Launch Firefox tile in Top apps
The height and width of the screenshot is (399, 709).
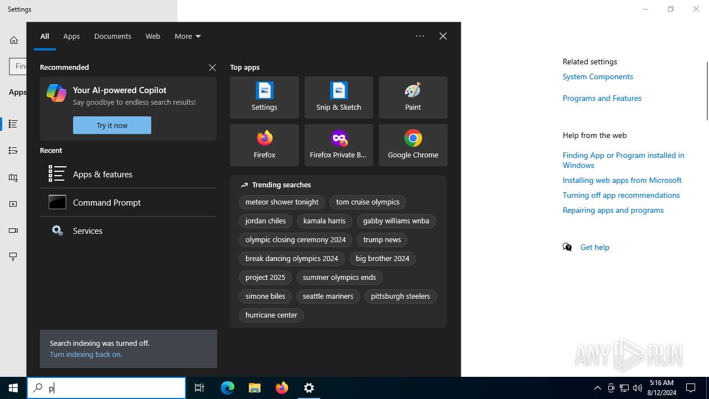coord(264,145)
